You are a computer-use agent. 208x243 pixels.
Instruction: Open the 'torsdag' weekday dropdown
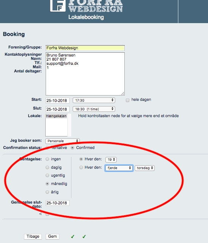pos(144,168)
